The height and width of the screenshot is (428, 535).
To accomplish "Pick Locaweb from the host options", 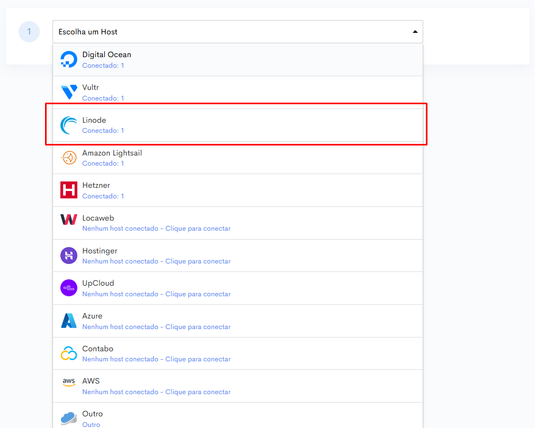I will point(238,223).
